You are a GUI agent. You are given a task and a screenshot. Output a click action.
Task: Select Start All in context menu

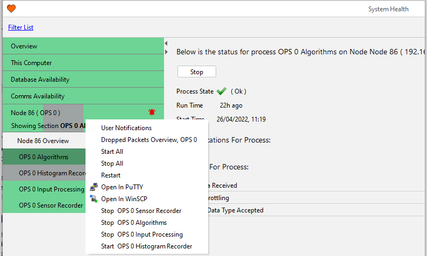[112, 152]
